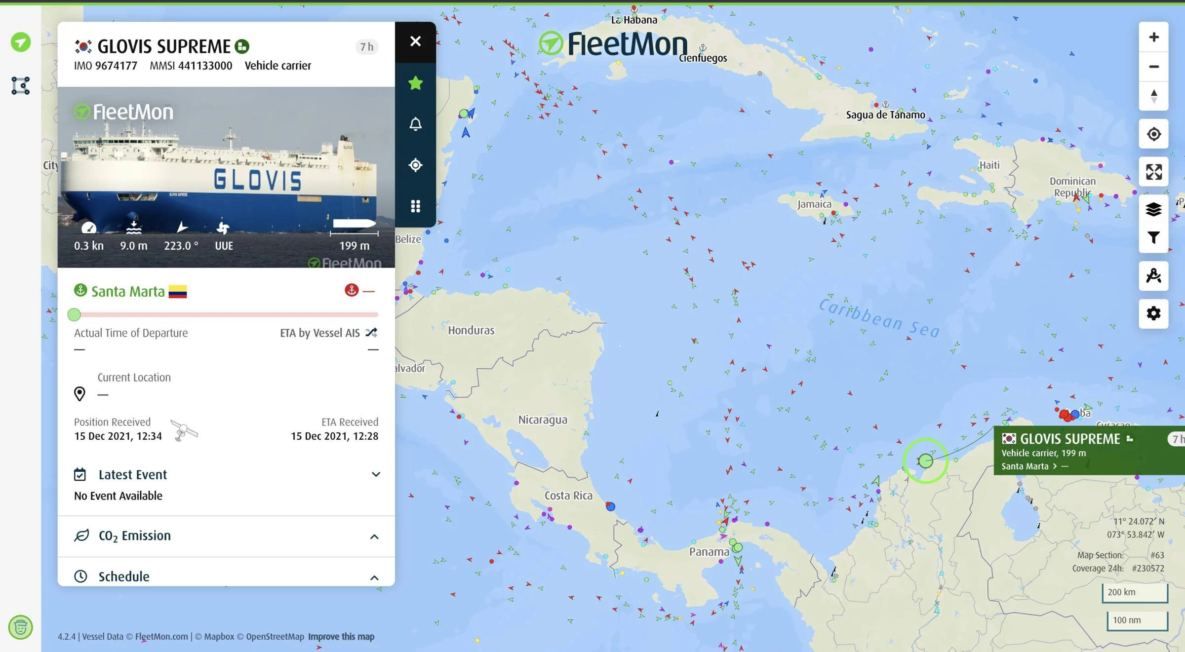Click the red anchor destination port icon

[351, 290]
